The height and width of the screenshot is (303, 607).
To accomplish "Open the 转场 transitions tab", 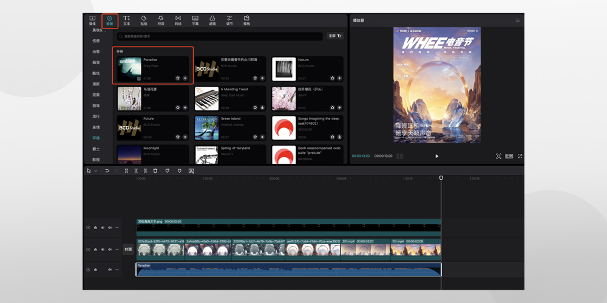I will [178, 20].
